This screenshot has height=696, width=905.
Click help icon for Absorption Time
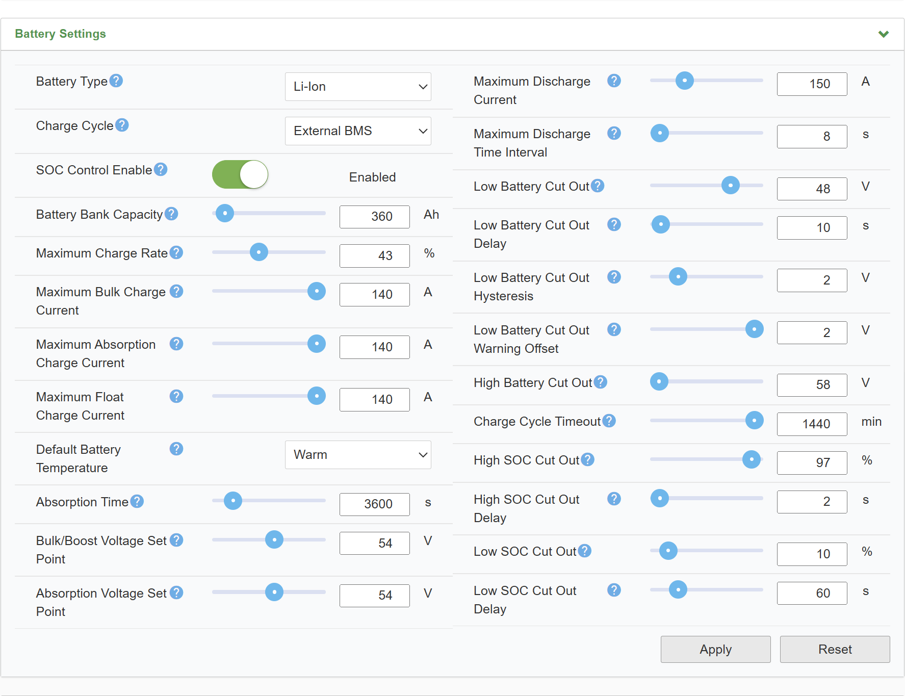click(137, 501)
